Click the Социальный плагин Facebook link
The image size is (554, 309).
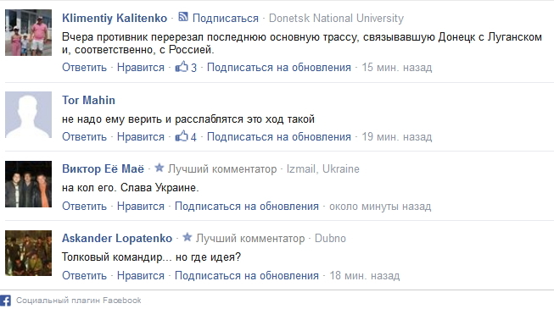78,301
